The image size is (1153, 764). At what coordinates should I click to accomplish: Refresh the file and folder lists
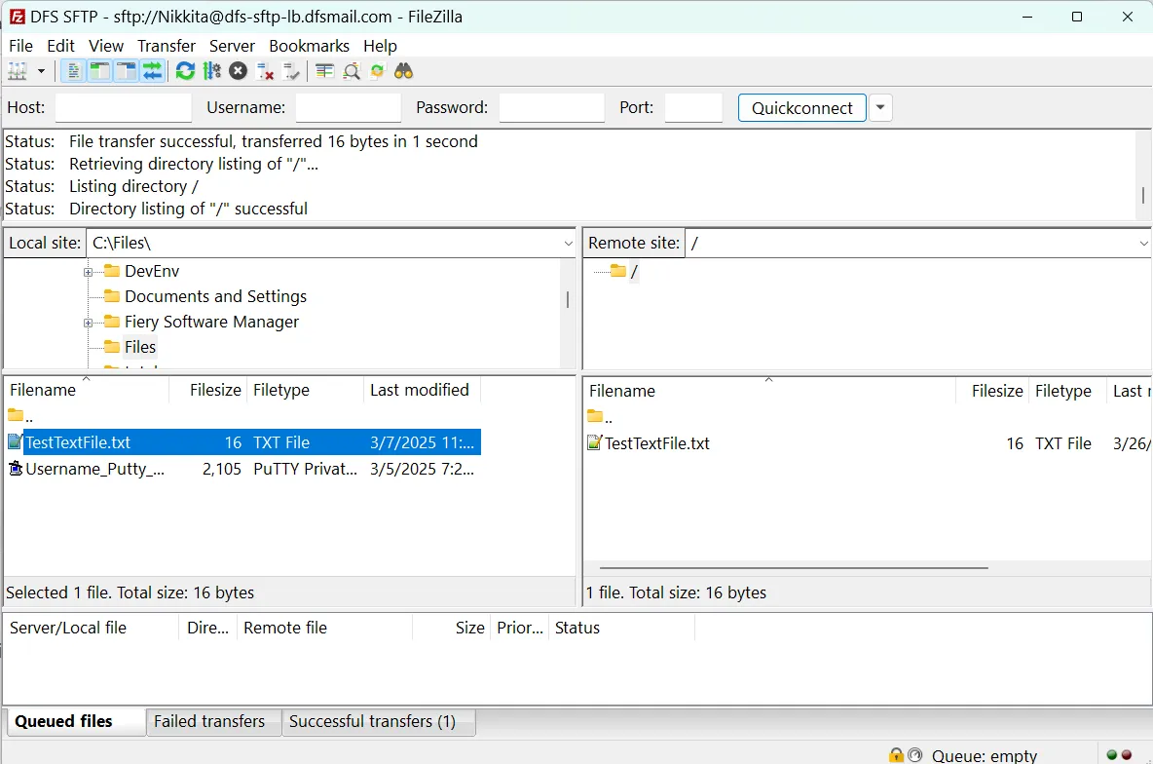185,71
